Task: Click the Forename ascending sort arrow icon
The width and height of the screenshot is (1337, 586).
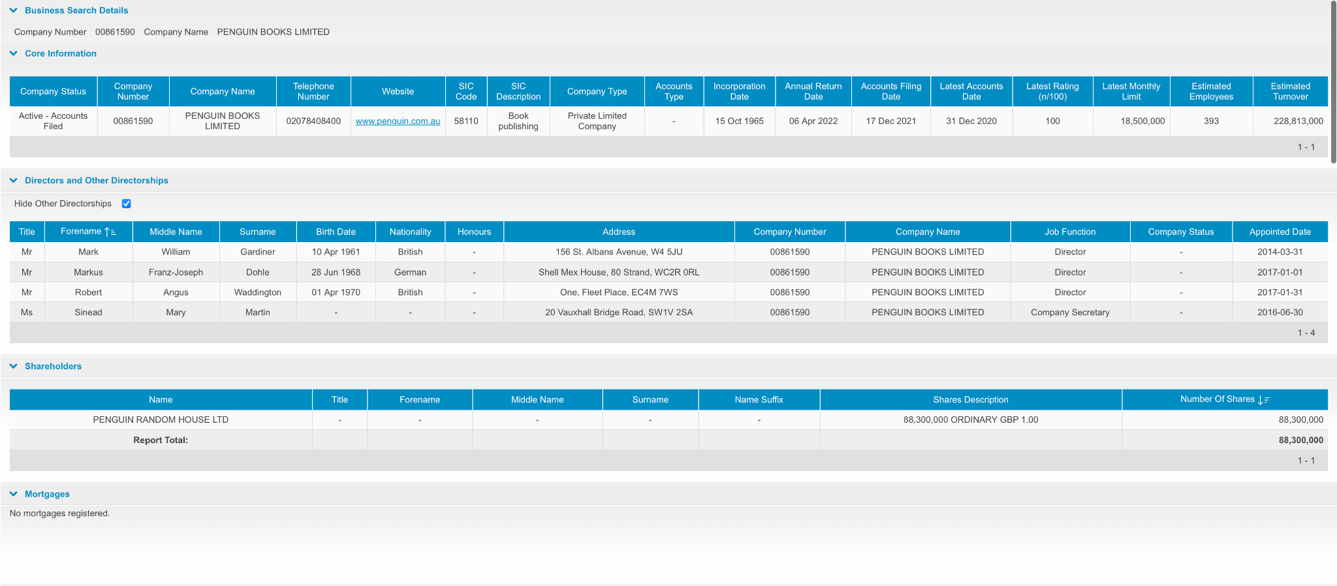Action: (110, 232)
